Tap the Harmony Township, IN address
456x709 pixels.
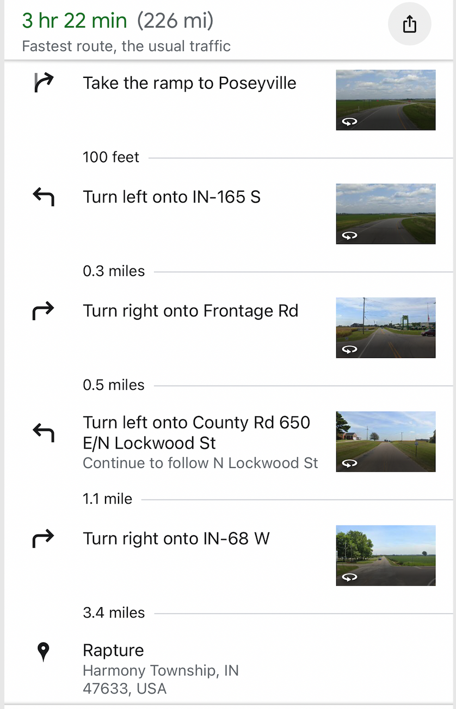(161, 670)
